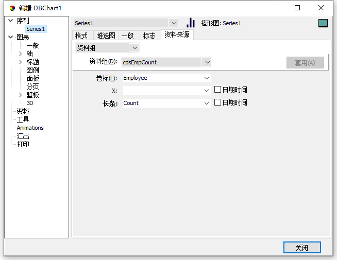Expand the 标题 tree node
Image resolution: width=337 pixels, height=260 pixels.
21,62
